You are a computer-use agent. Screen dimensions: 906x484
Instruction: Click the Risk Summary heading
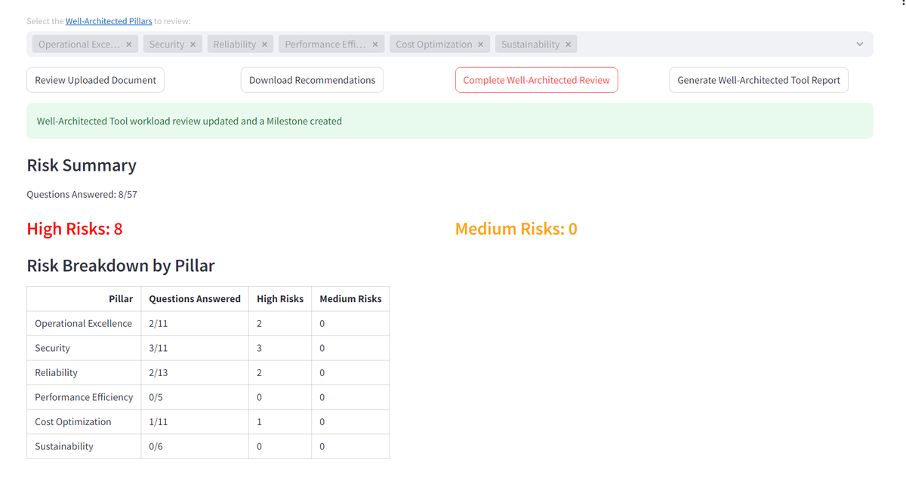[x=82, y=165]
